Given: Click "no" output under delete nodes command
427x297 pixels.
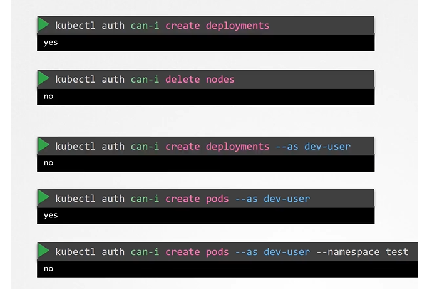Looking at the screenshot, I should click(x=48, y=96).
